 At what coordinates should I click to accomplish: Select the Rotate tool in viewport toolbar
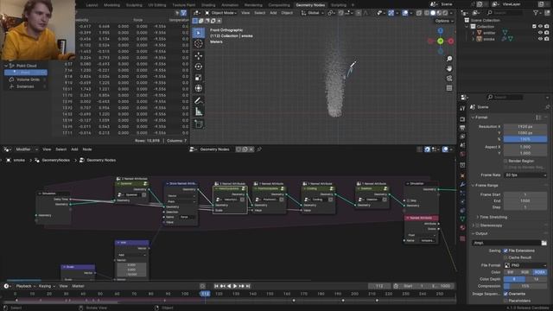(x=199, y=67)
